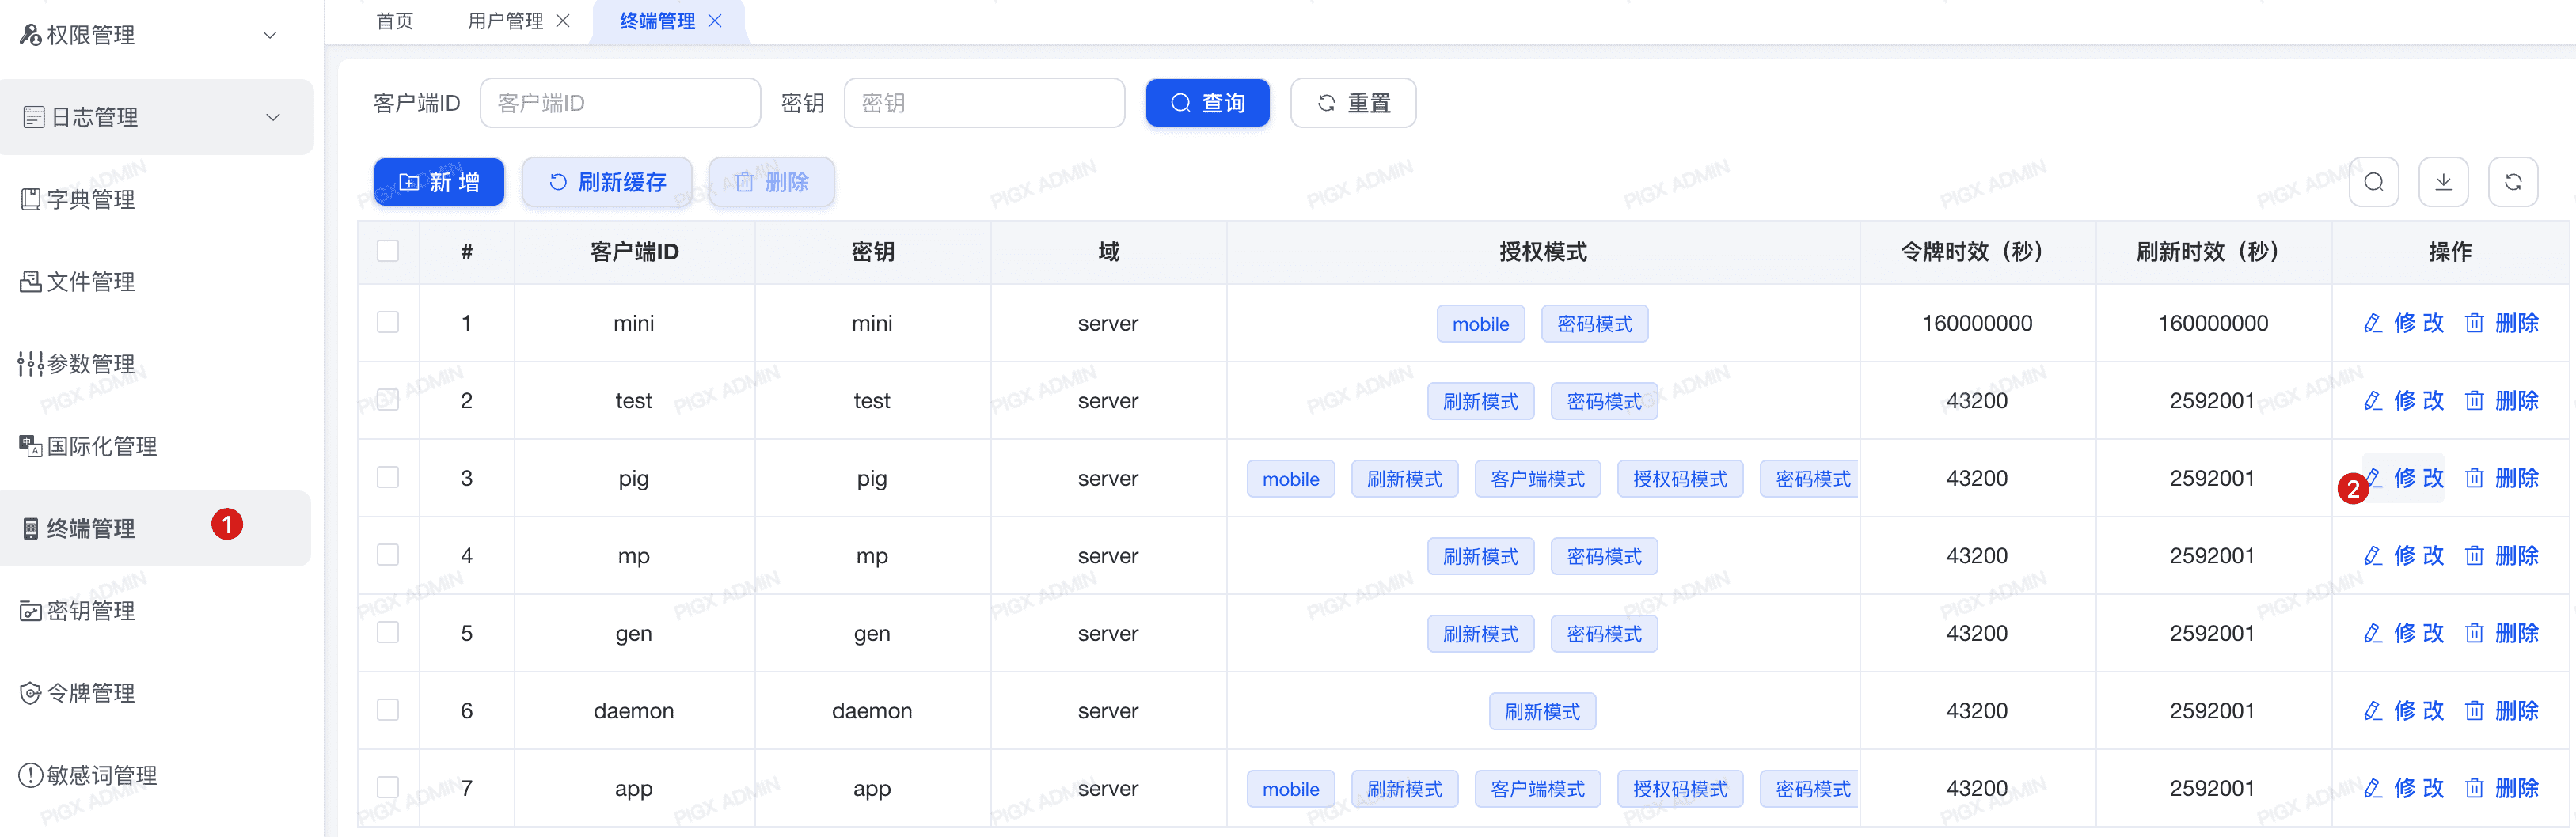Check the select-all checkbox in table header
Image resolution: width=2576 pixels, height=837 pixels.
[388, 251]
